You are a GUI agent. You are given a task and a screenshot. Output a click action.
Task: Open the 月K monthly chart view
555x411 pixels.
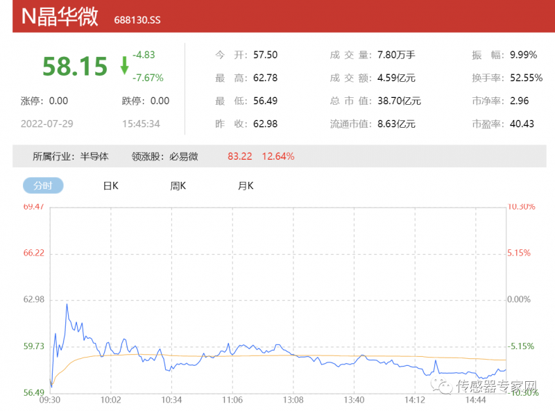point(244,185)
